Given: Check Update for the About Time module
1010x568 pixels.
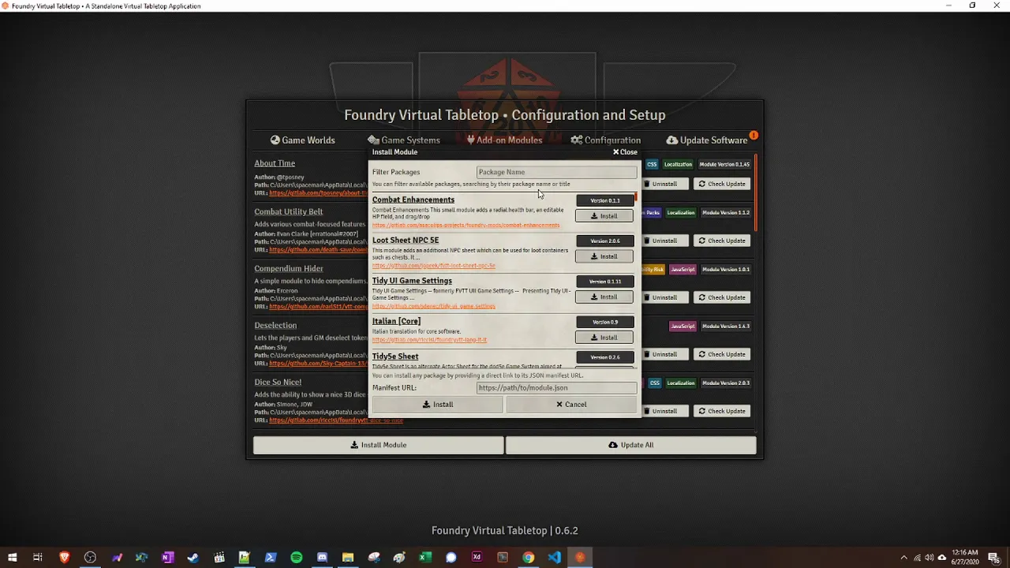Looking at the screenshot, I should 722,184.
